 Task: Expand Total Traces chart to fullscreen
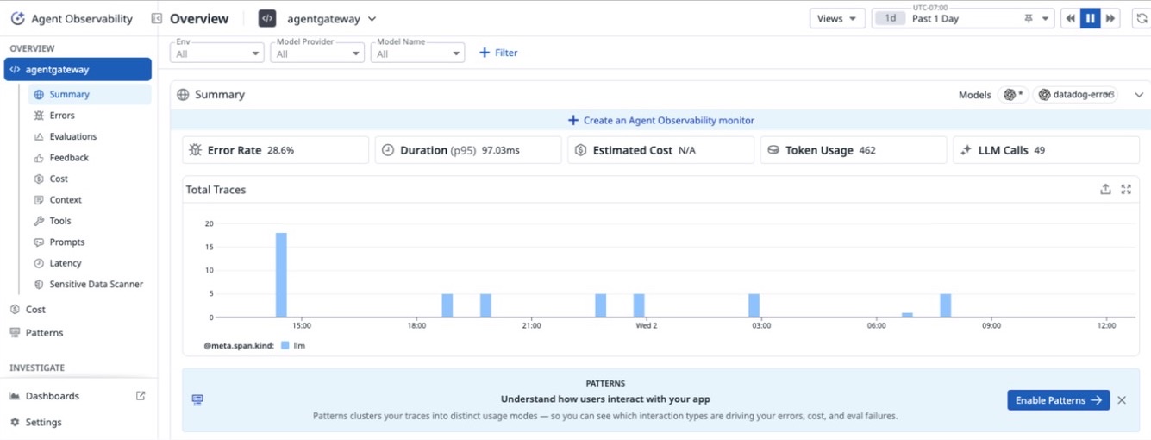pyautogui.click(x=1126, y=190)
